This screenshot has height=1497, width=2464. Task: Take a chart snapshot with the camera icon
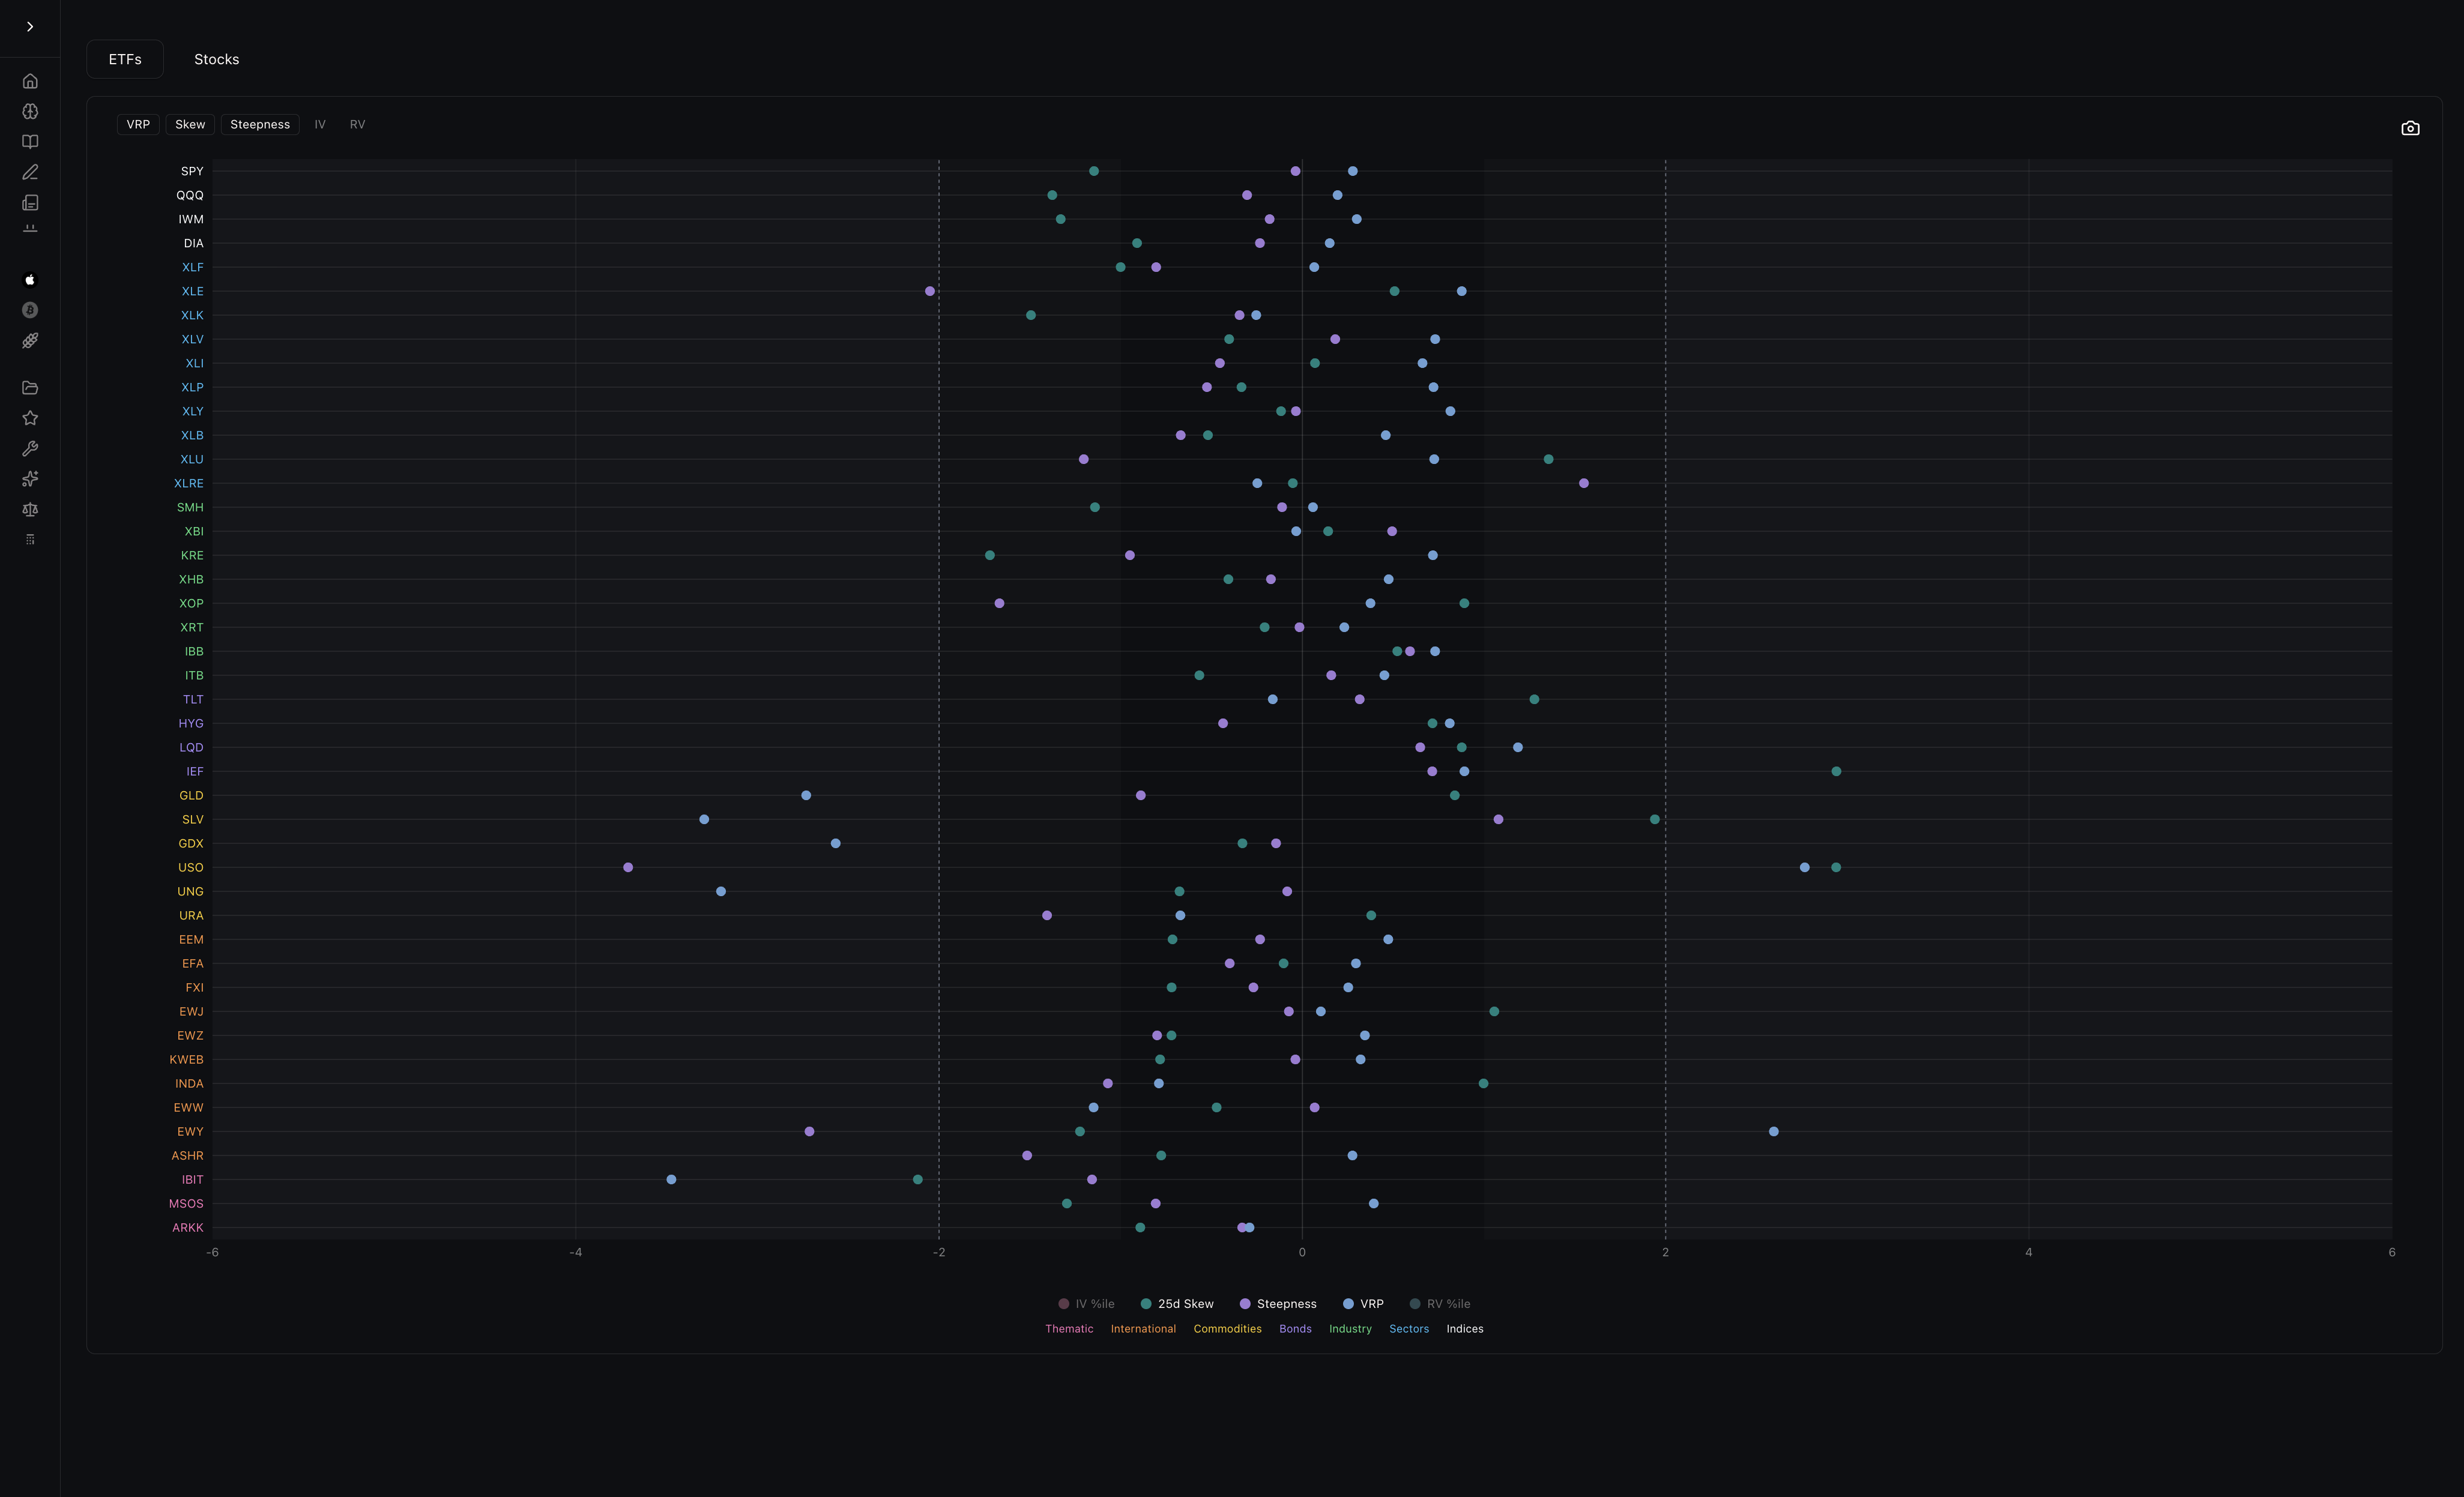pyautogui.click(x=2410, y=128)
